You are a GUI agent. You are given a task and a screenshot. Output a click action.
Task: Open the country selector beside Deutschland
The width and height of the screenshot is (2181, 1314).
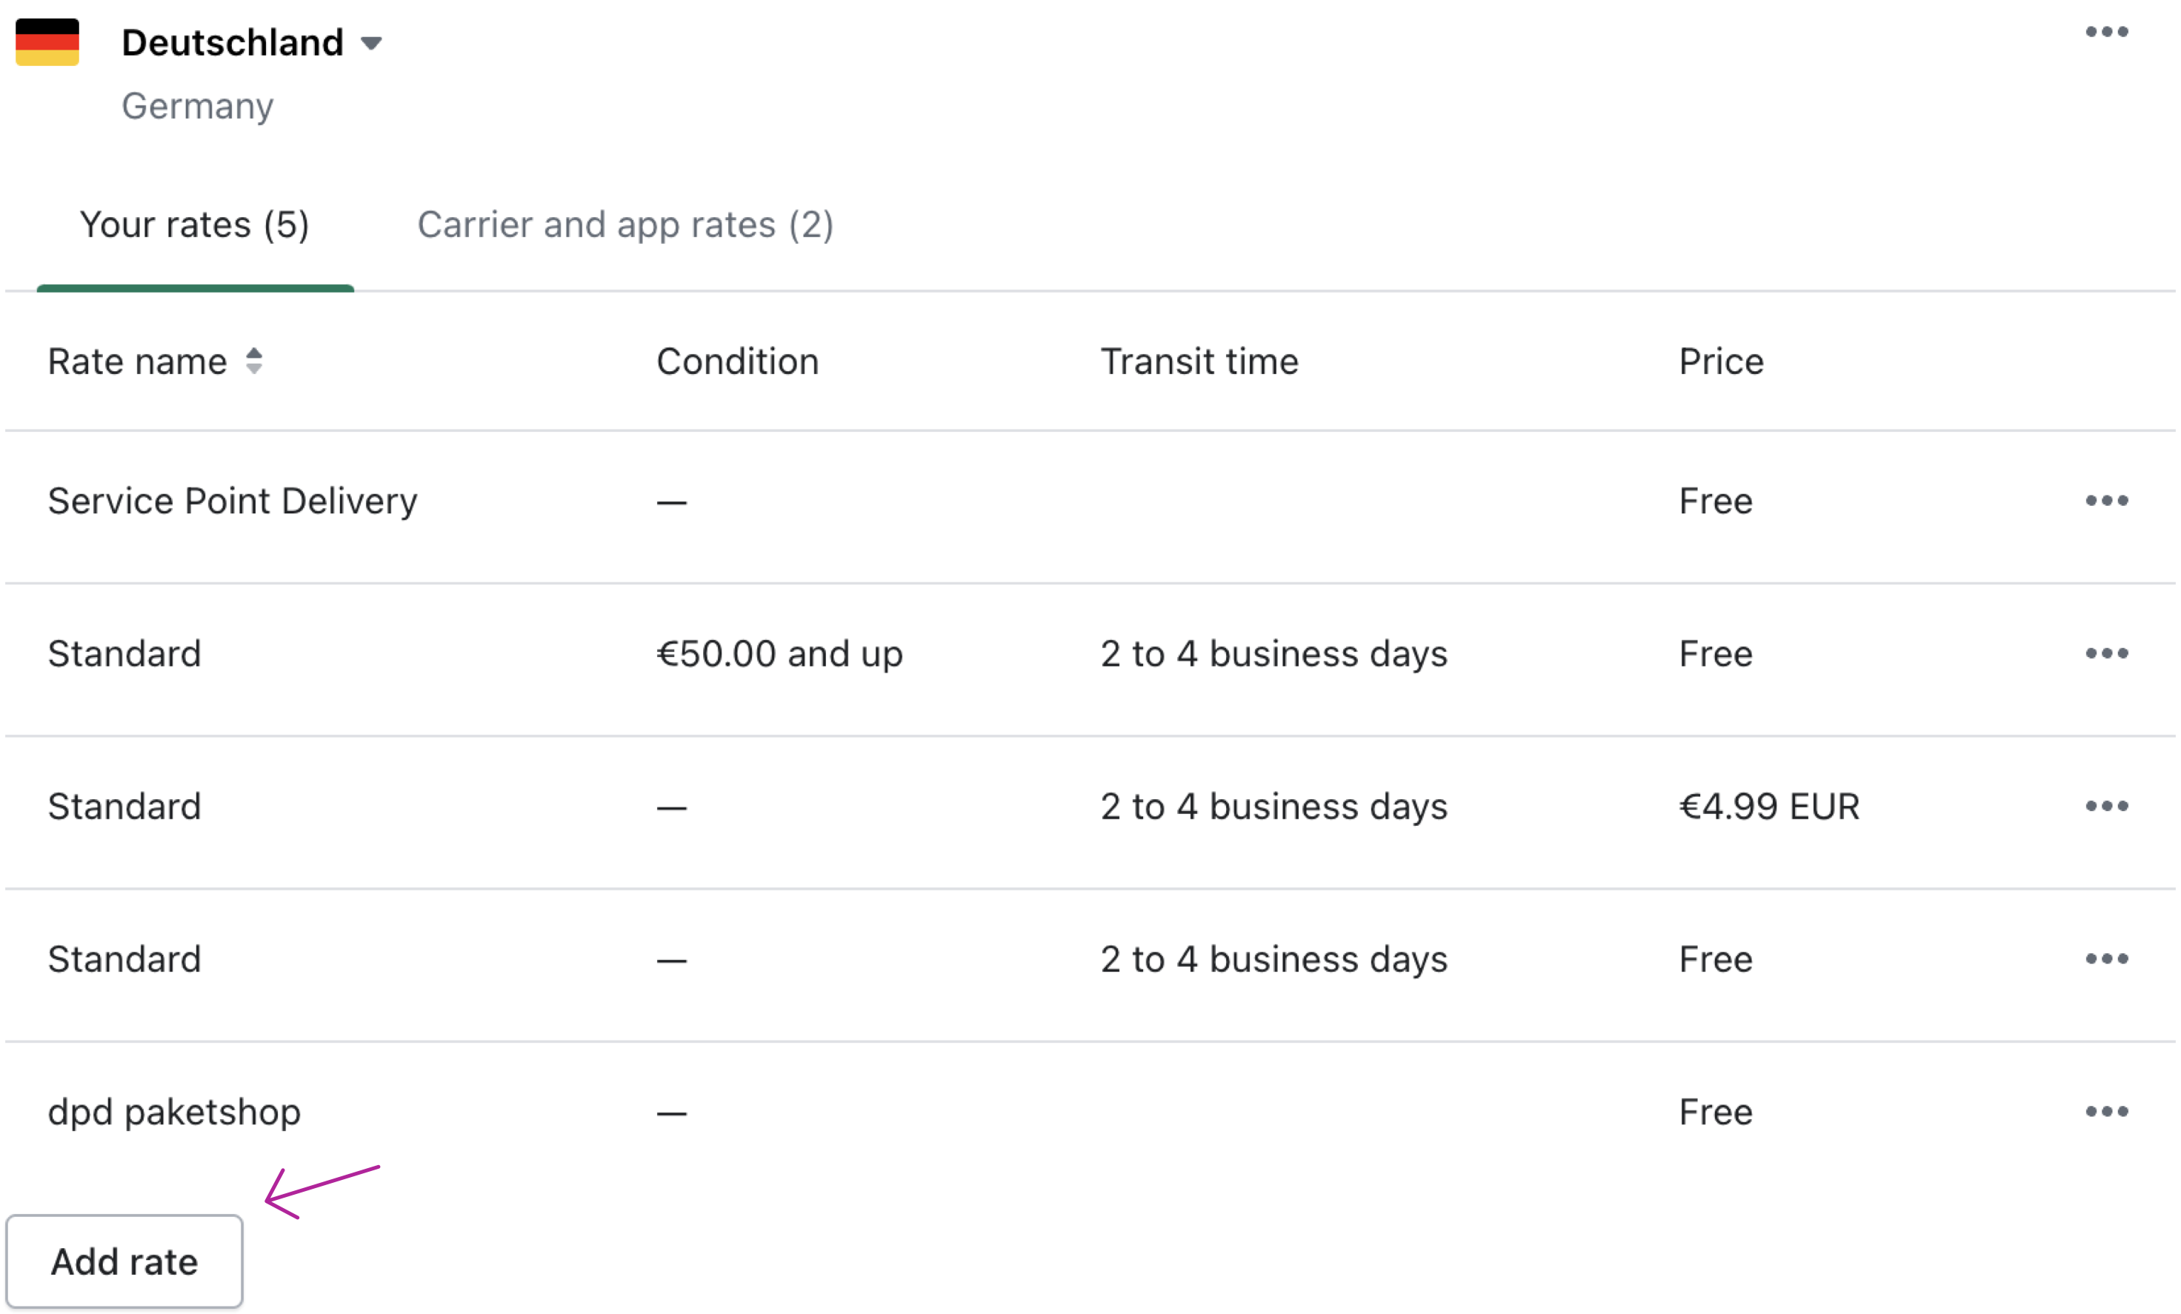click(372, 42)
